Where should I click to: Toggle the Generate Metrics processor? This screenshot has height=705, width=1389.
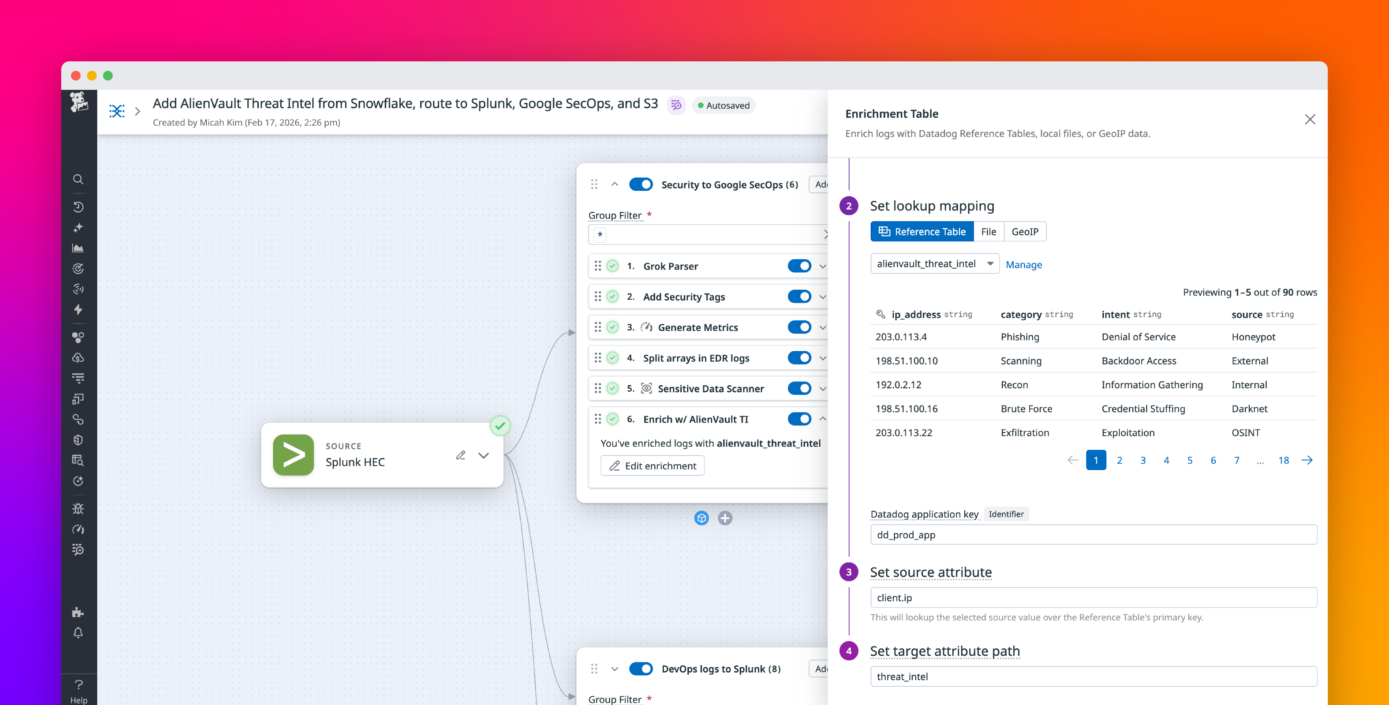799,327
